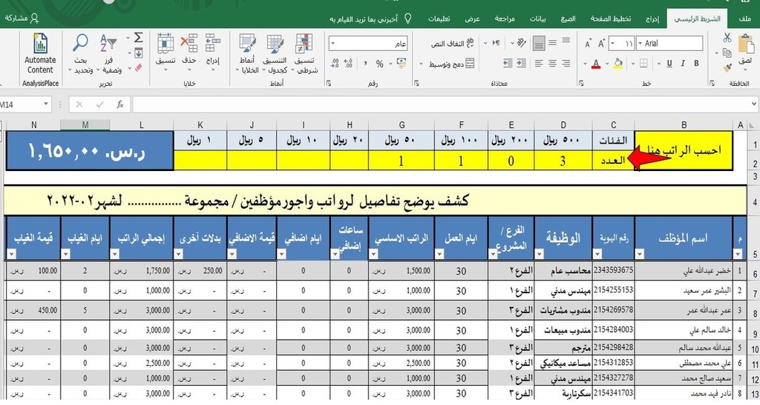Click Merge and Center (دمج وتوسيط) button

pyautogui.click(x=451, y=64)
